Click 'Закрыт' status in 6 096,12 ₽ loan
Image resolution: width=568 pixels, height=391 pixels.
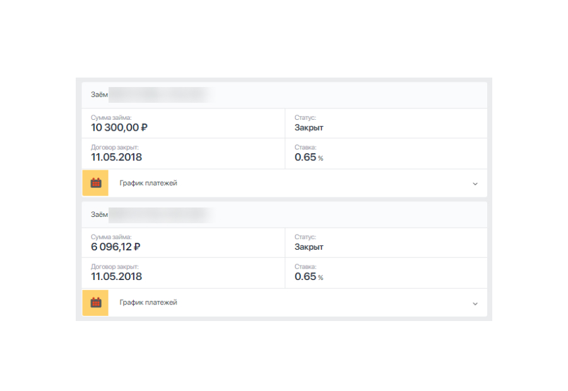[309, 247]
